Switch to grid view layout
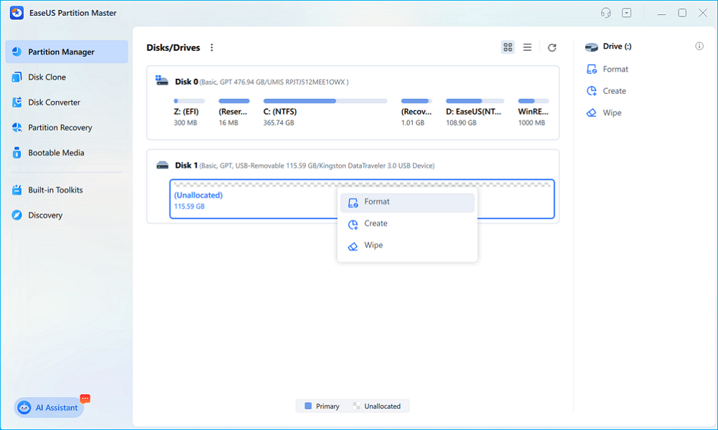The height and width of the screenshot is (430, 718). coord(508,47)
